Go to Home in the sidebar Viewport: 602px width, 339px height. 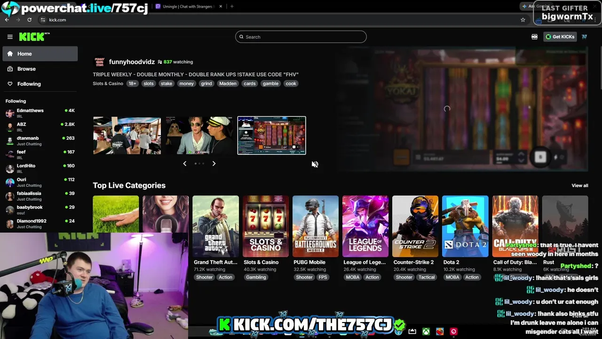40,54
